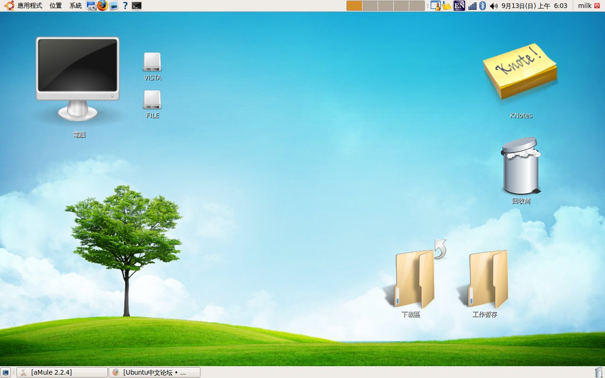Image resolution: width=605 pixels, height=378 pixels.
Task: Switch to the last workspace
Action: point(417,6)
